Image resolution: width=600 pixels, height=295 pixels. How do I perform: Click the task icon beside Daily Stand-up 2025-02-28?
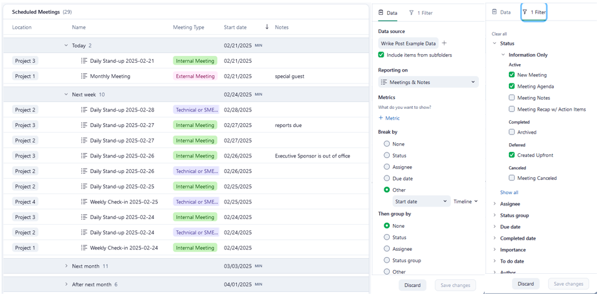tap(84, 110)
